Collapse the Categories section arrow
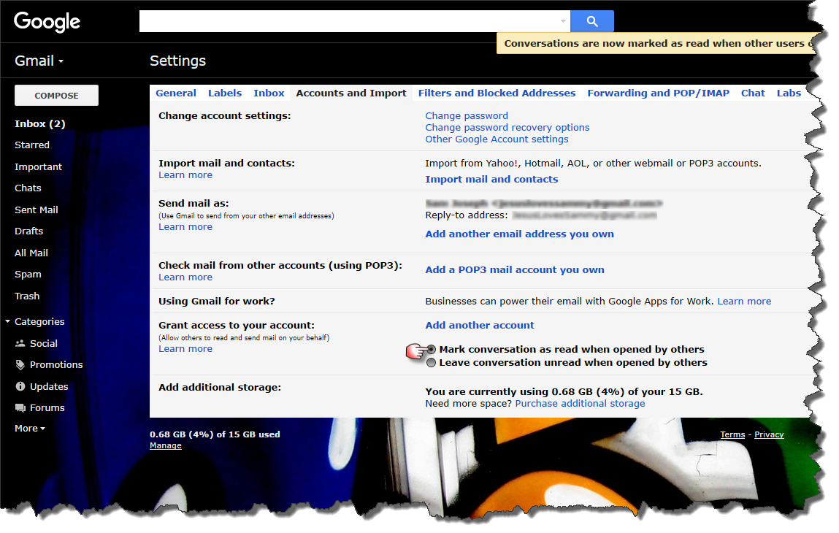The height and width of the screenshot is (533, 839). [7, 321]
